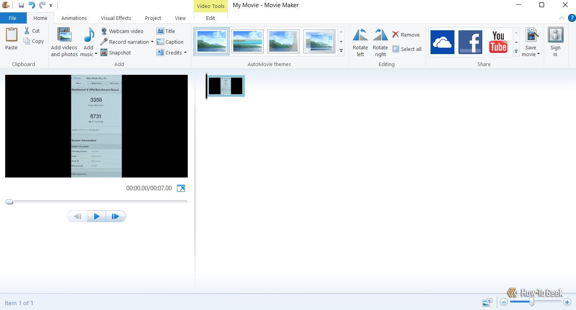
Task: Play the video preview
Action: pos(96,216)
